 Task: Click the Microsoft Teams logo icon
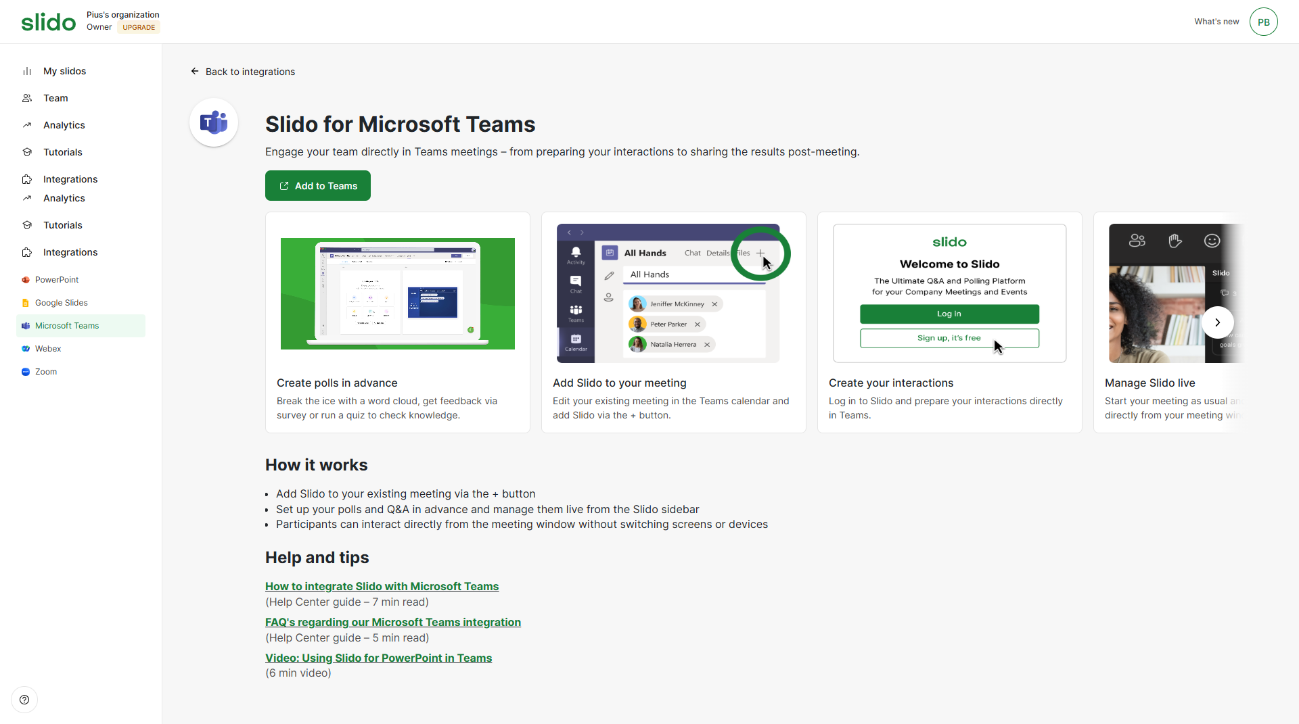coord(214,122)
